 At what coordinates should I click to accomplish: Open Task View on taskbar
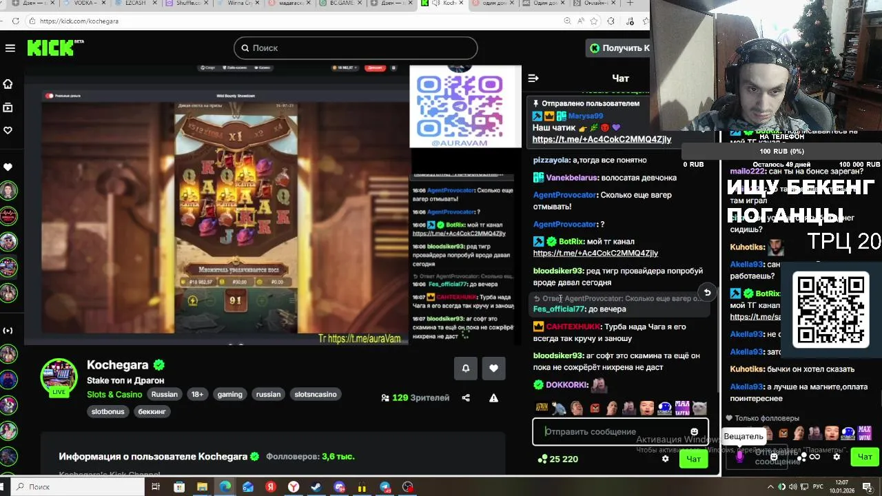click(x=156, y=487)
